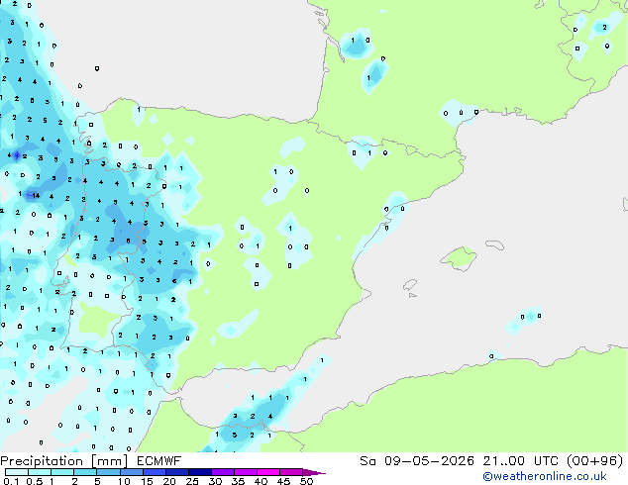Click the legend label '35'
The width and height of the screenshot is (628, 485).
238,481
